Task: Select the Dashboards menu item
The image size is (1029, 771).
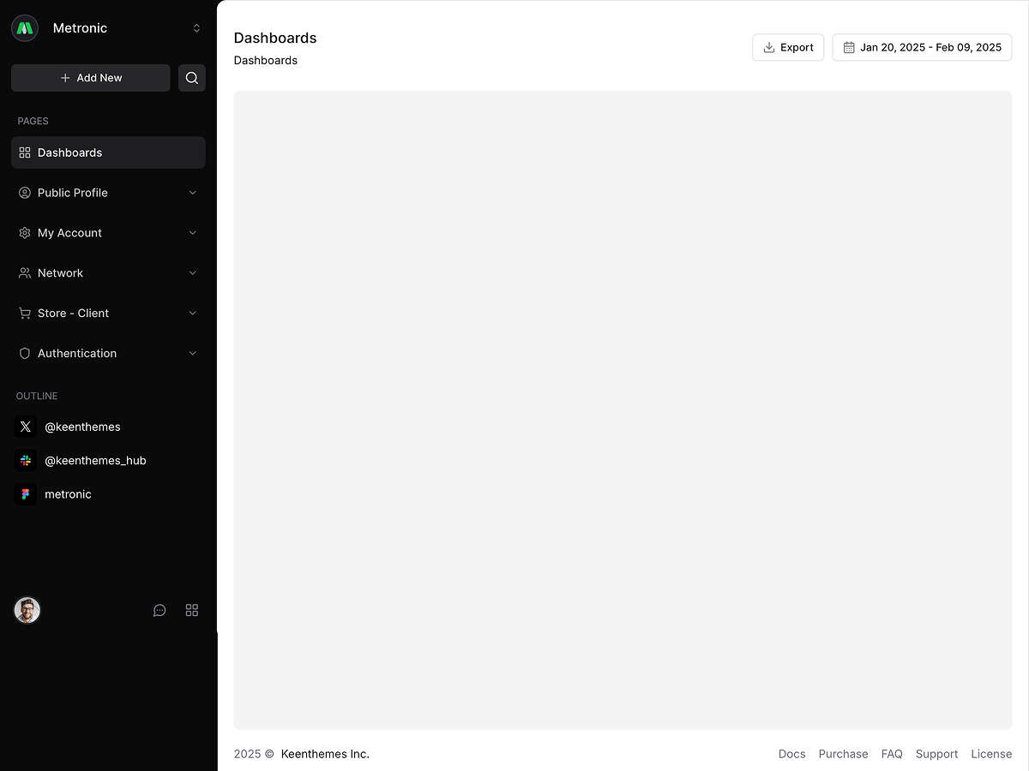Action: coord(108,152)
